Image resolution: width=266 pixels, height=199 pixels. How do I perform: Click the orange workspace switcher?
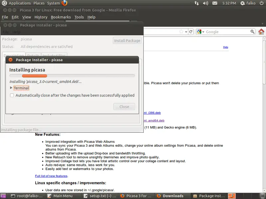coord(232,196)
